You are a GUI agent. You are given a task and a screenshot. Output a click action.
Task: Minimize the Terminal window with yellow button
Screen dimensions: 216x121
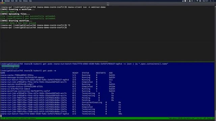click(3, 3)
